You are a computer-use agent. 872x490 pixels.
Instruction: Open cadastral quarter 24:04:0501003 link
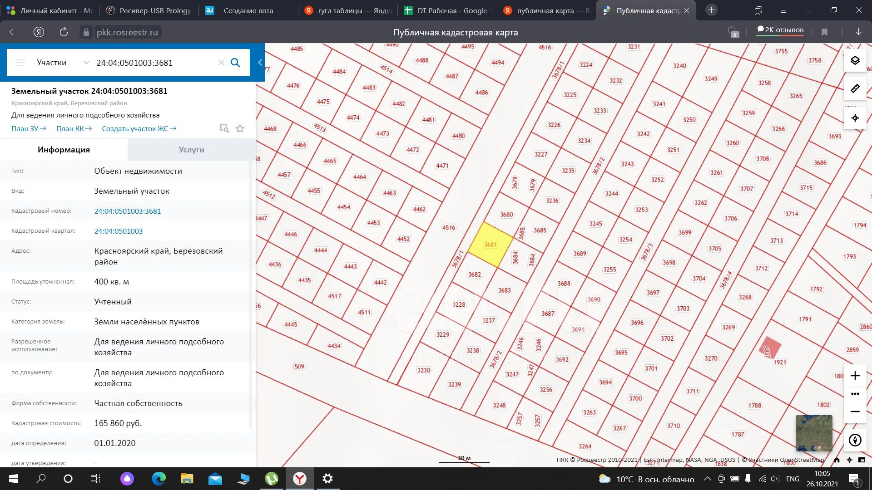pyautogui.click(x=119, y=231)
